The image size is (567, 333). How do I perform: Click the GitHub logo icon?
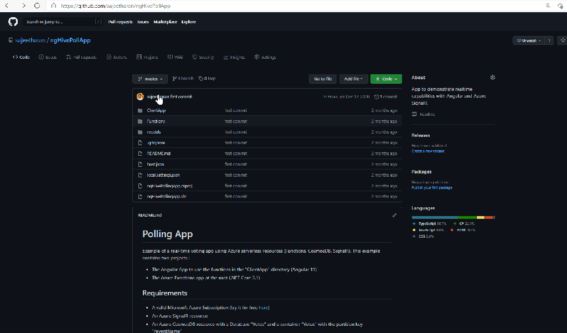pos(13,22)
